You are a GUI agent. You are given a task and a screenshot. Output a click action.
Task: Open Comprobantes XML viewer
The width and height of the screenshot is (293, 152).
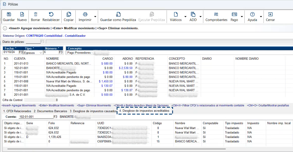216,15
